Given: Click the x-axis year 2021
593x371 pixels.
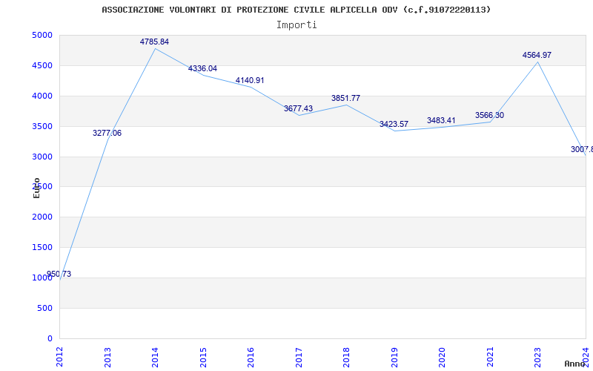Looking at the screenshot, I should [x=490, y=357].
